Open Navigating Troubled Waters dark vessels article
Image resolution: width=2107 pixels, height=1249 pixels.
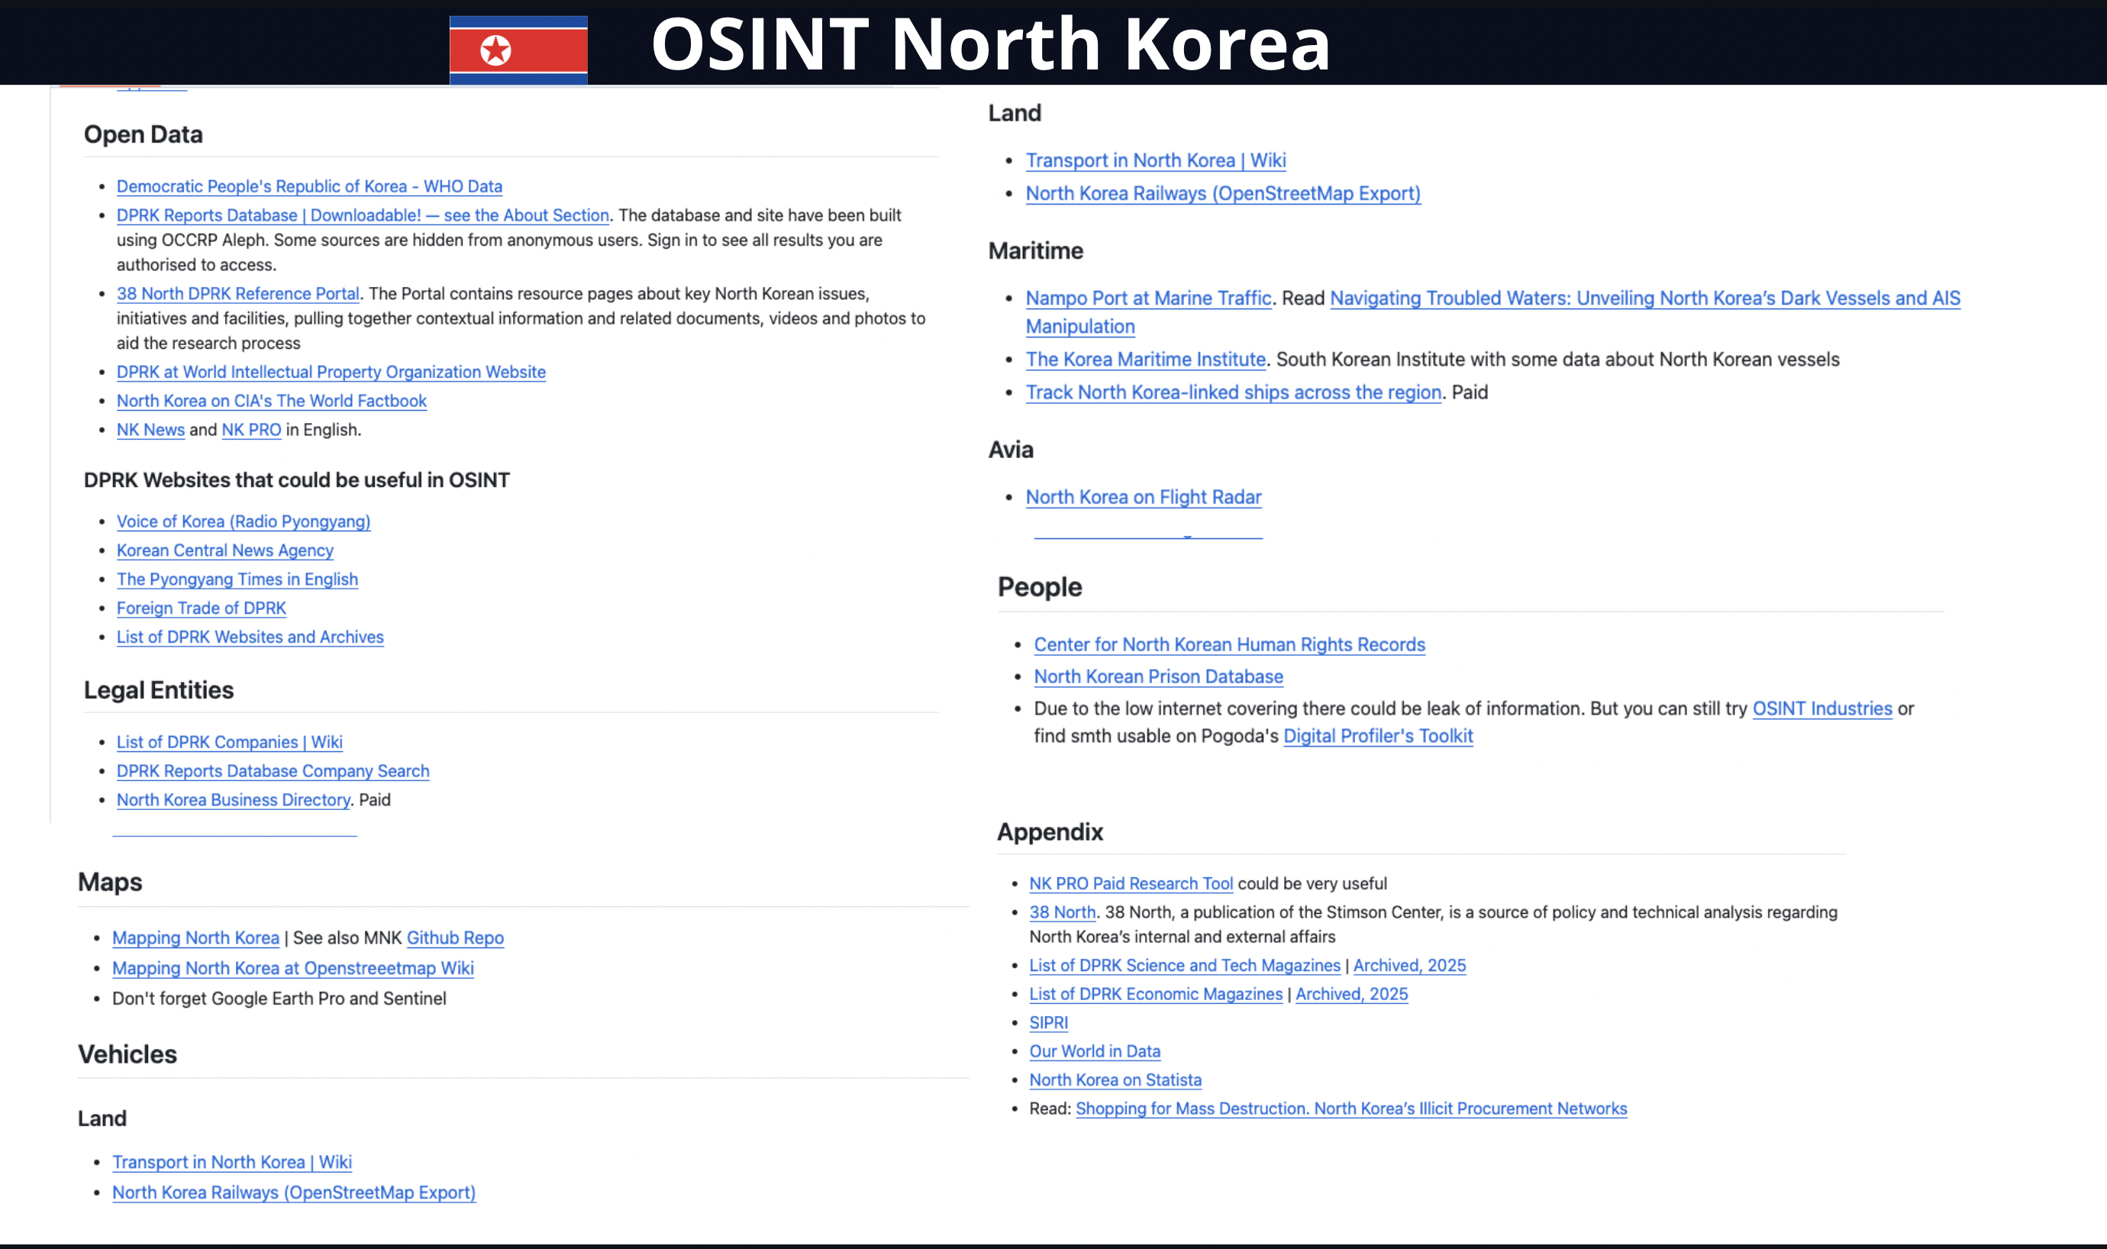pos(1644,297)
